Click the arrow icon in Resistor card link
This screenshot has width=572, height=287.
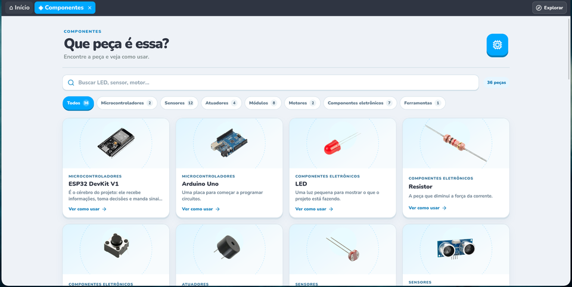point(444,208)
